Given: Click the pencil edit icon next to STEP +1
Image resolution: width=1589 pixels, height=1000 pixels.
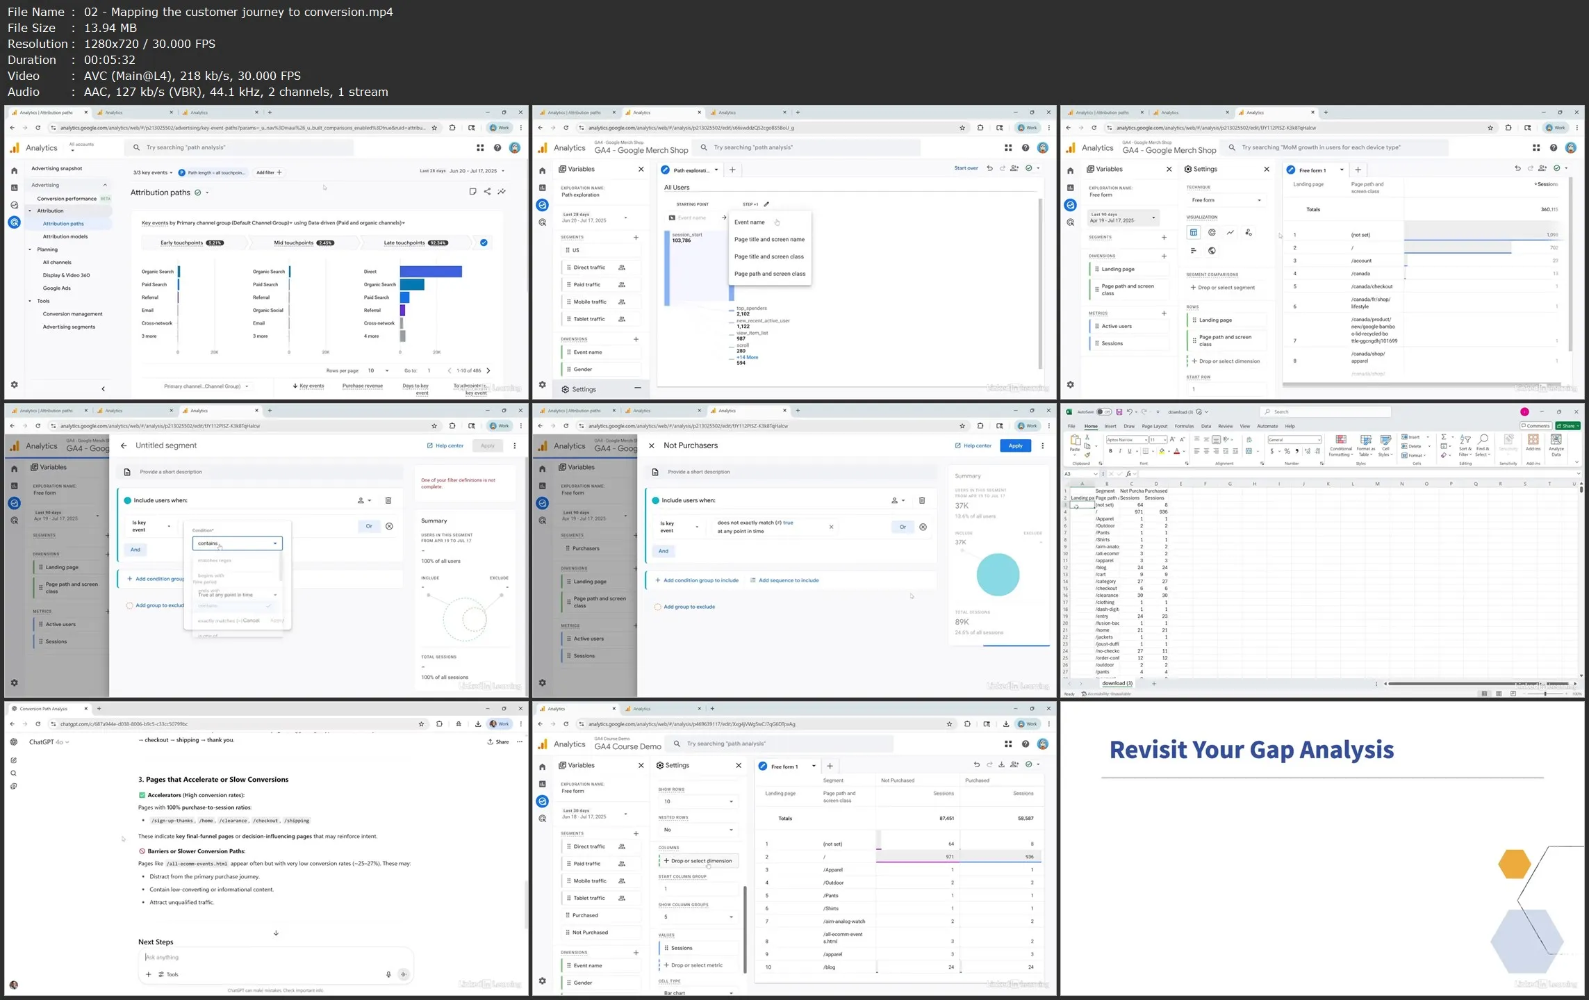Looking at the screenshot, I should point(766,204).
